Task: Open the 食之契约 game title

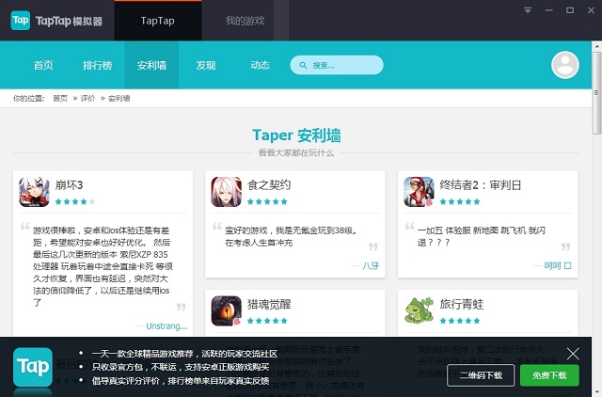Action: pyautogui.click(x=269, y=185)
